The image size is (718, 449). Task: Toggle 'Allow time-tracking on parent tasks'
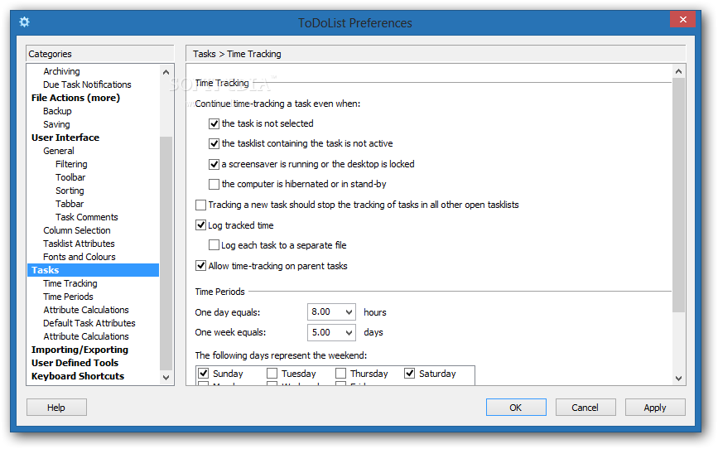[x=200, y=266]
